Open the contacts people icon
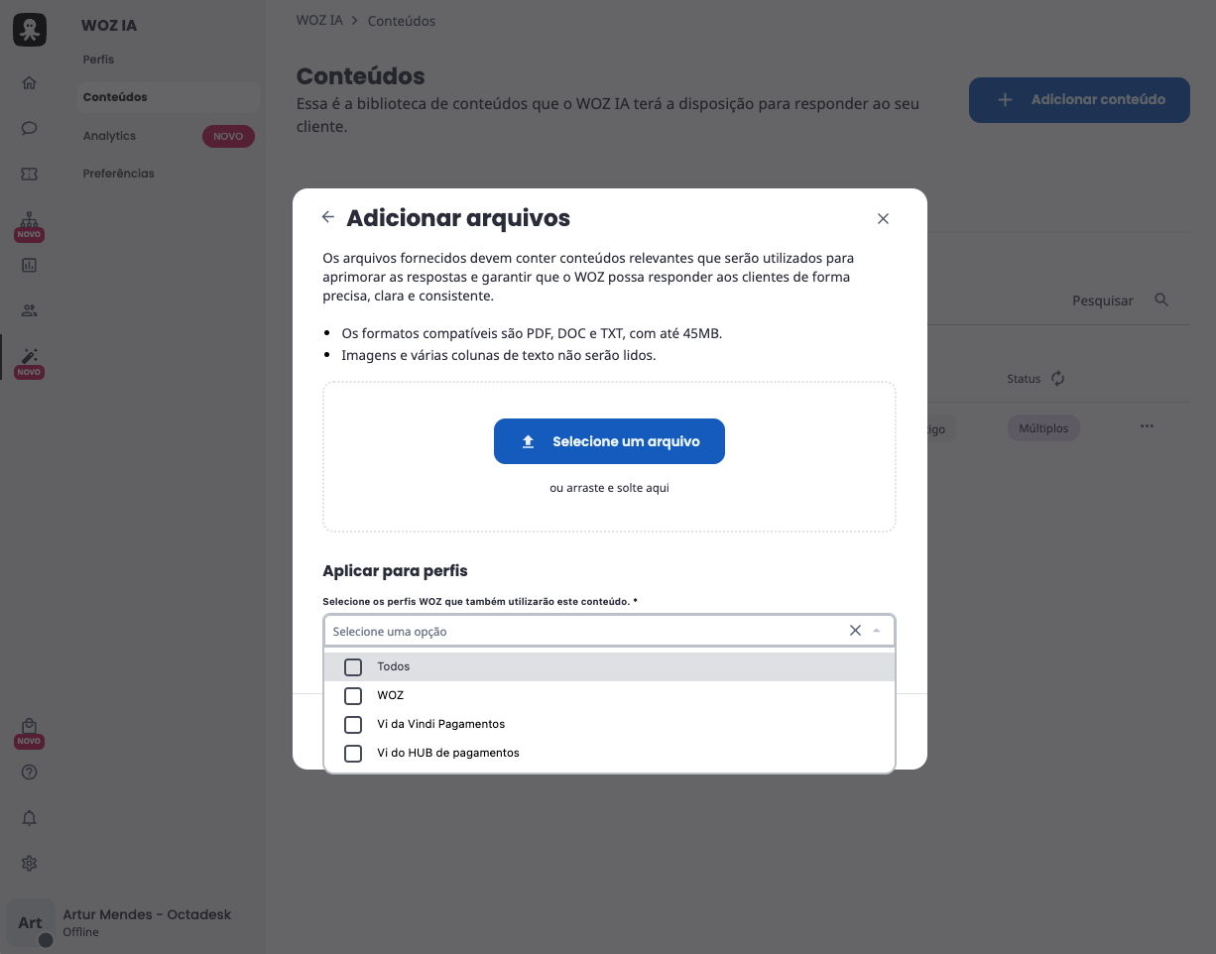Image resolution: width=1216 pixels, height=954 pixels. pos(29,310)
